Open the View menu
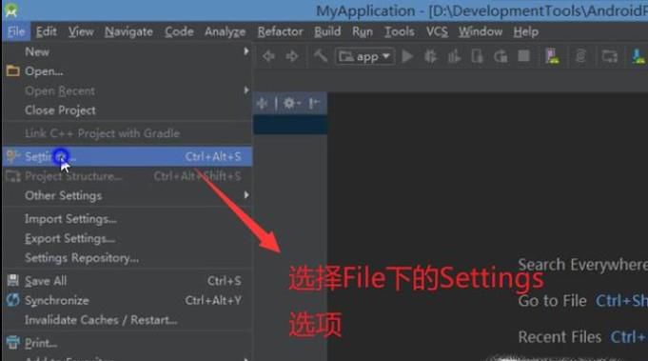648x361 pixels. pos(81,31)
